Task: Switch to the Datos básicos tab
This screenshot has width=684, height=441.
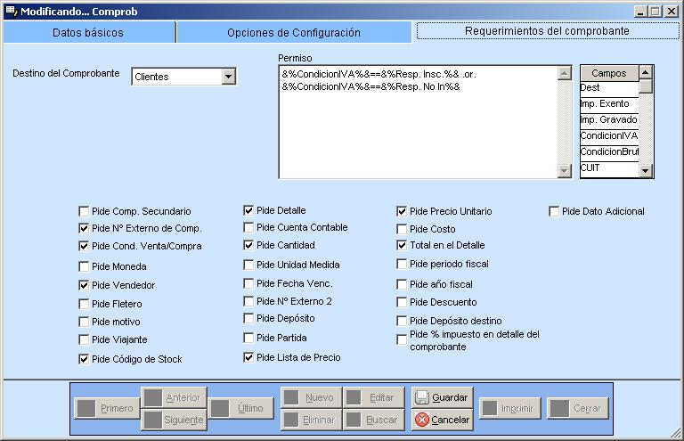Action: tap(88, 32)
